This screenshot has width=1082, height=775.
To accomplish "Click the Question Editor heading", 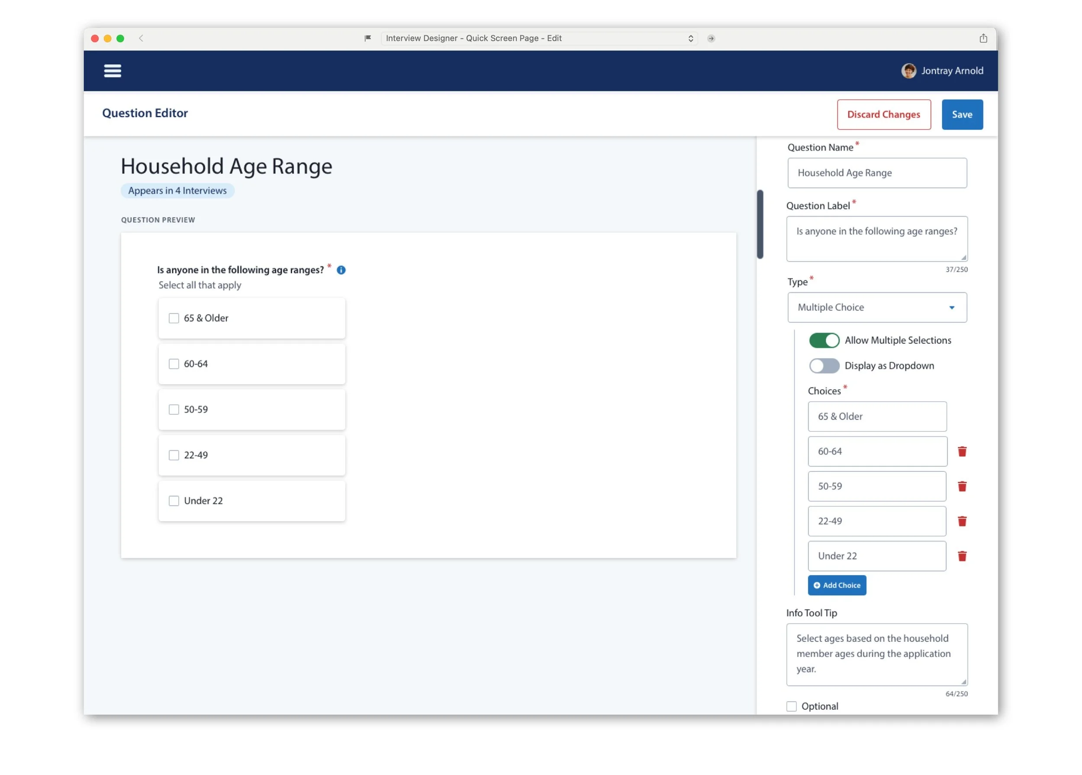I will (145, 113).
